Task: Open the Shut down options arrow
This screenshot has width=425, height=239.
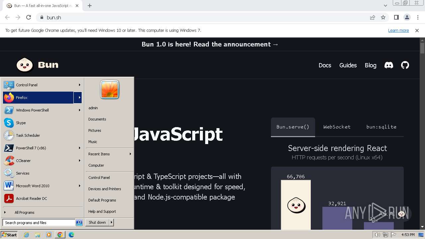Action: pos(112,222)
